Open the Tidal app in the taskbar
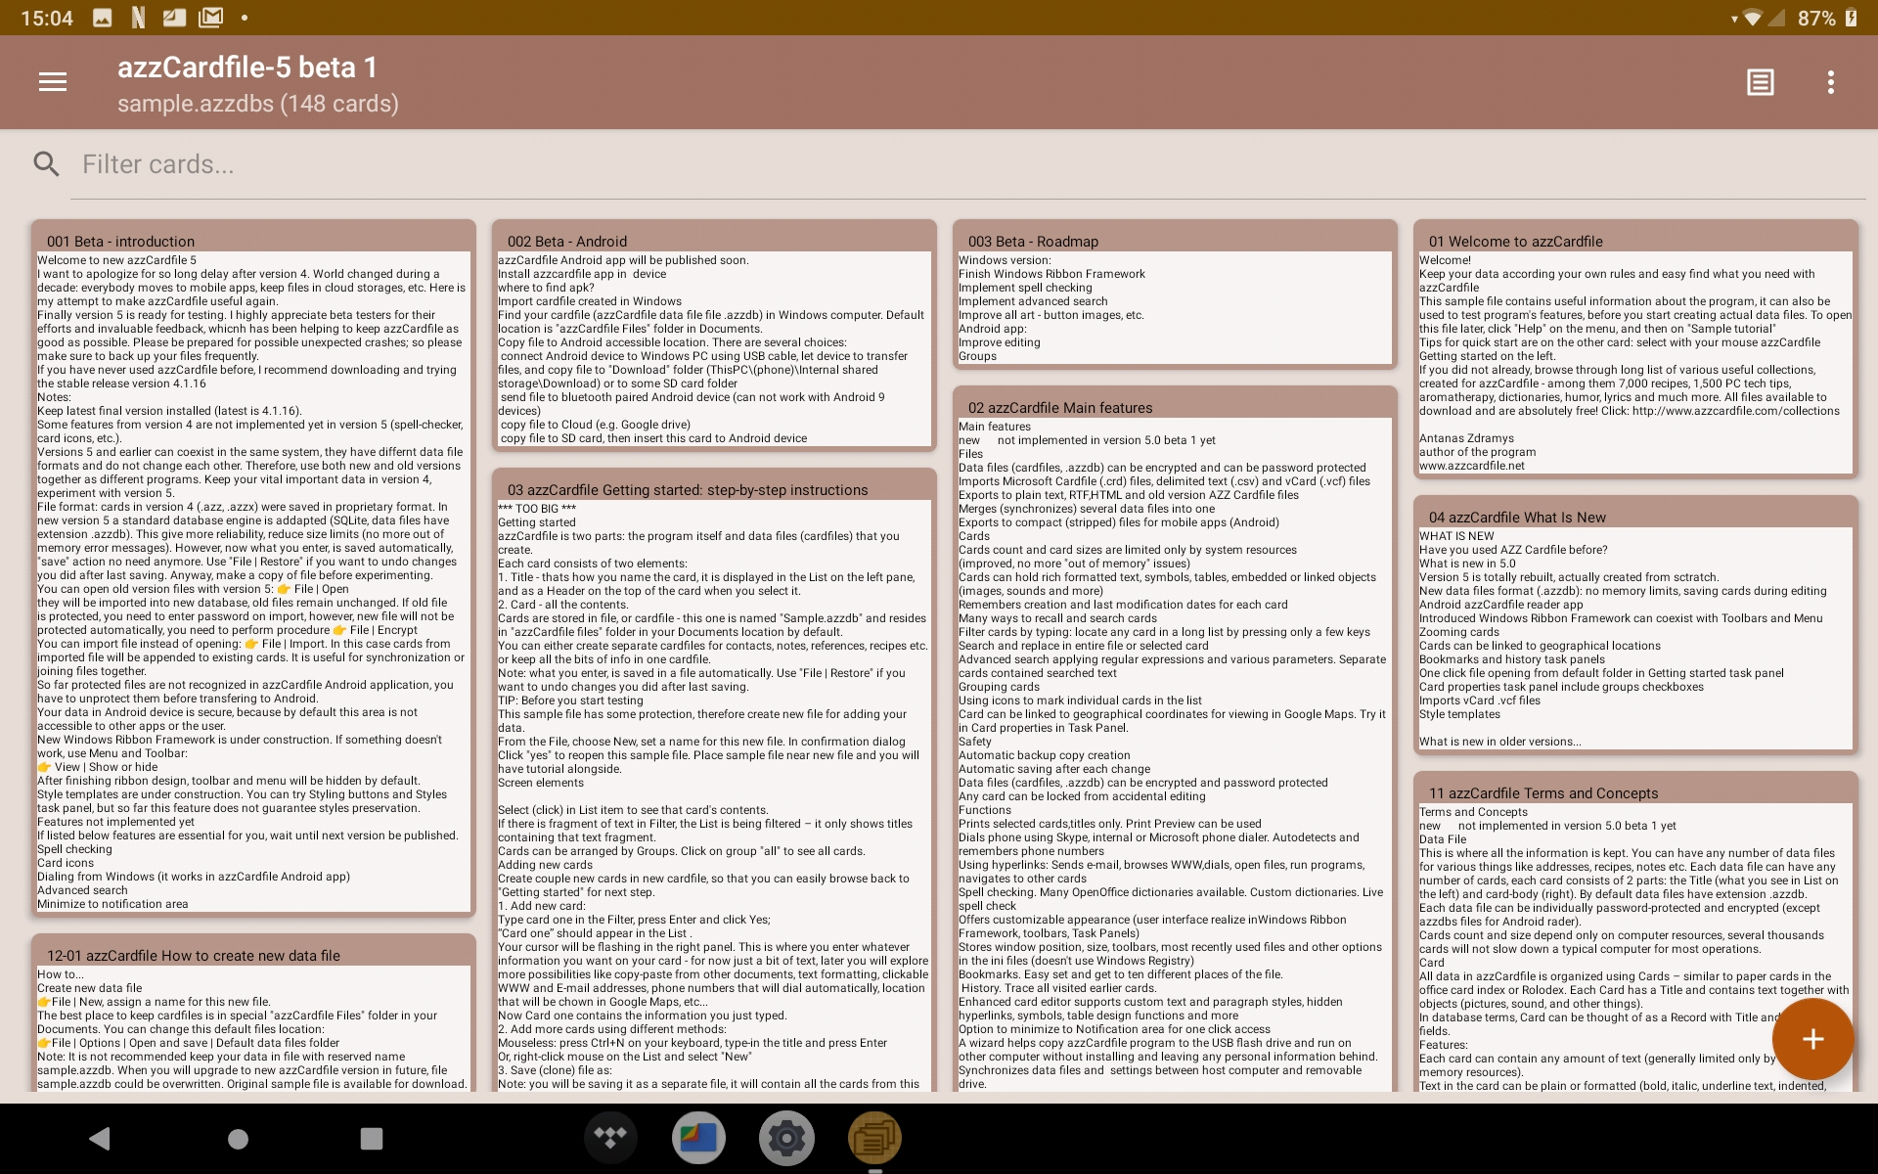This screenshot has width=1878, height=1174. click(x=611, y=1138)
